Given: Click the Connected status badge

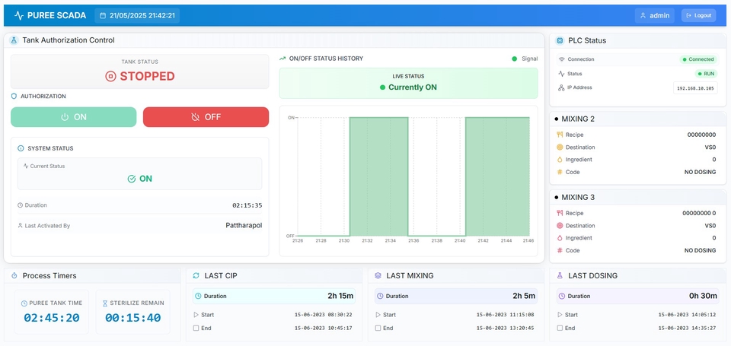Looking at the screenshot, I should 698,59.
